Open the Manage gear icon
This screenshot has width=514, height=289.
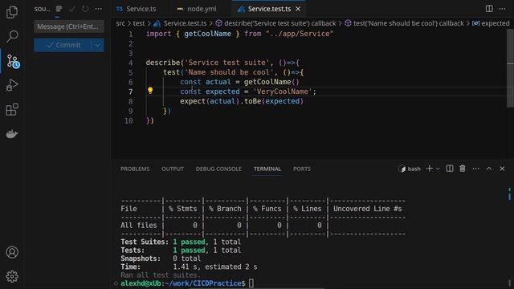(x=12, y=276)
